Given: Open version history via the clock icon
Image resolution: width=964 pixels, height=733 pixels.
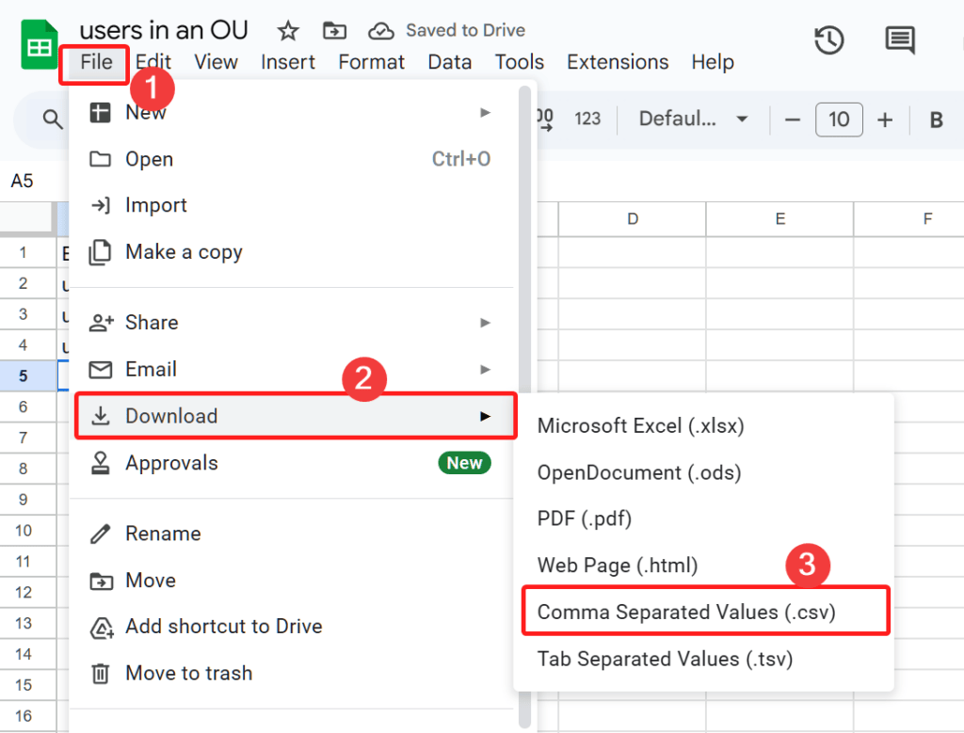Looking at the screenshot, I should 829,40.
